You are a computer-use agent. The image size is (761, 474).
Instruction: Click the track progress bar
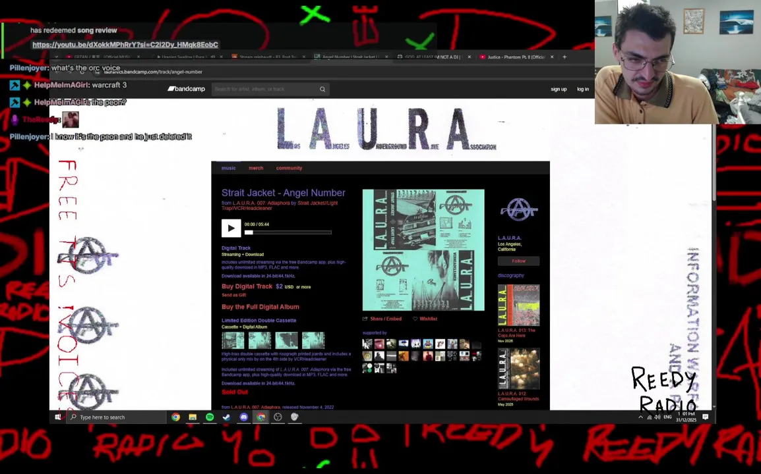click(288, 232)
